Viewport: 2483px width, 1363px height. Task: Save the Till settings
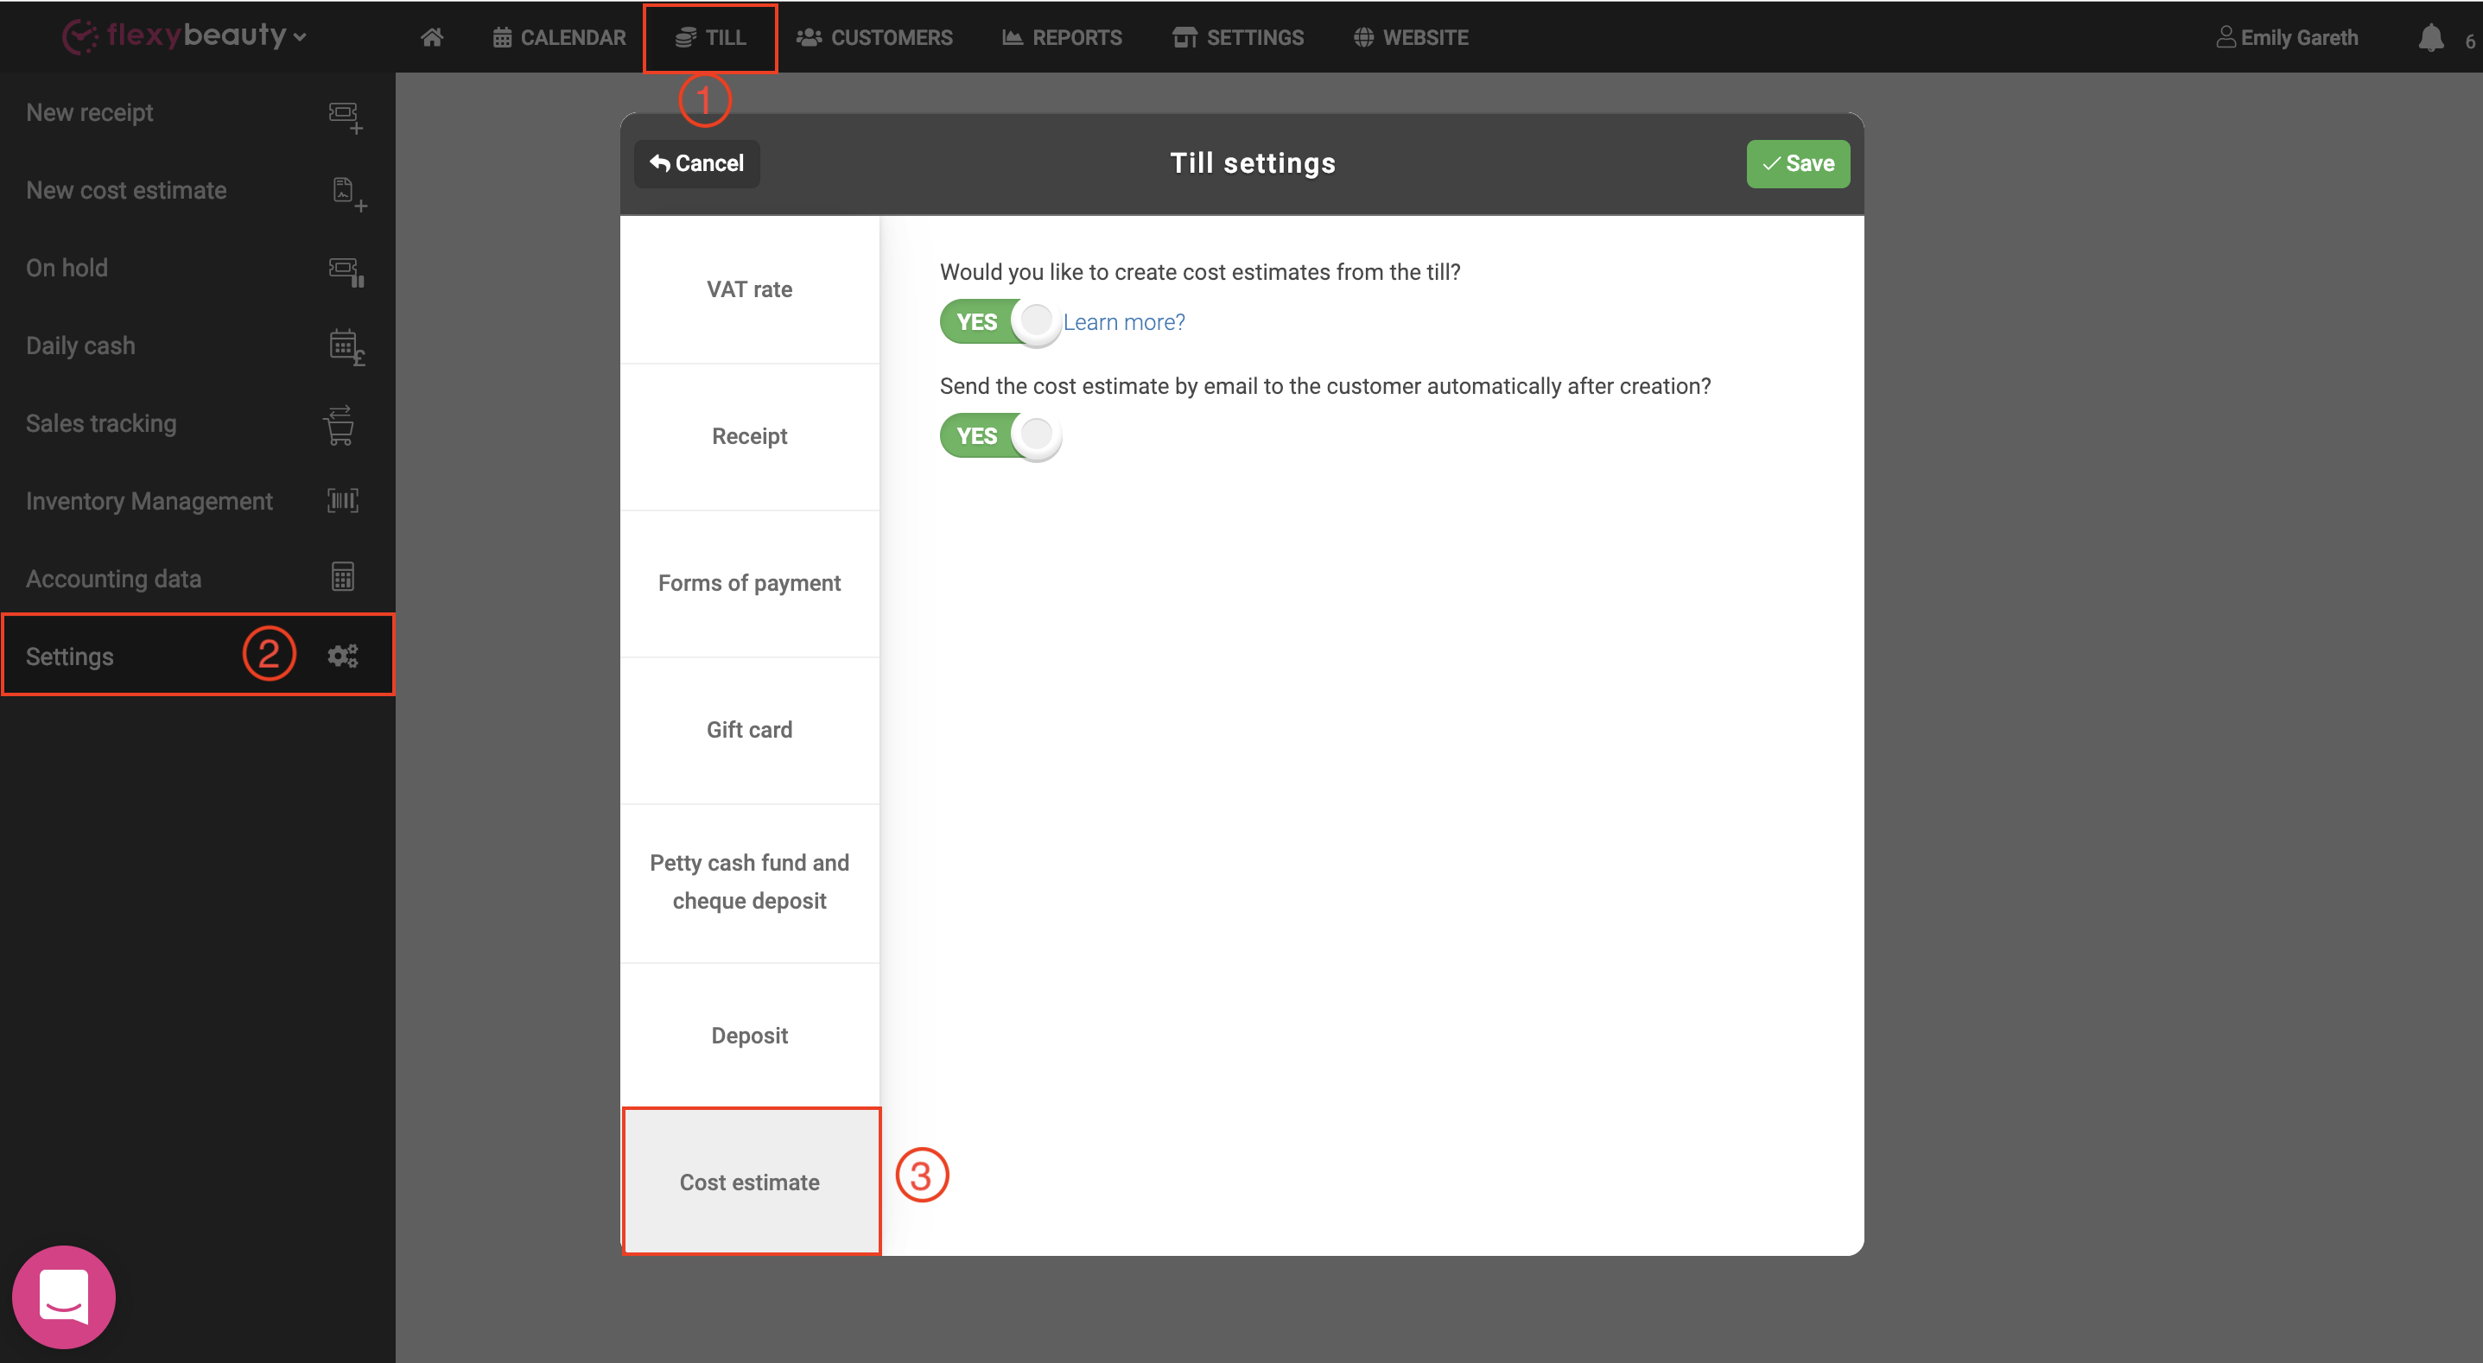(1798, 164)
